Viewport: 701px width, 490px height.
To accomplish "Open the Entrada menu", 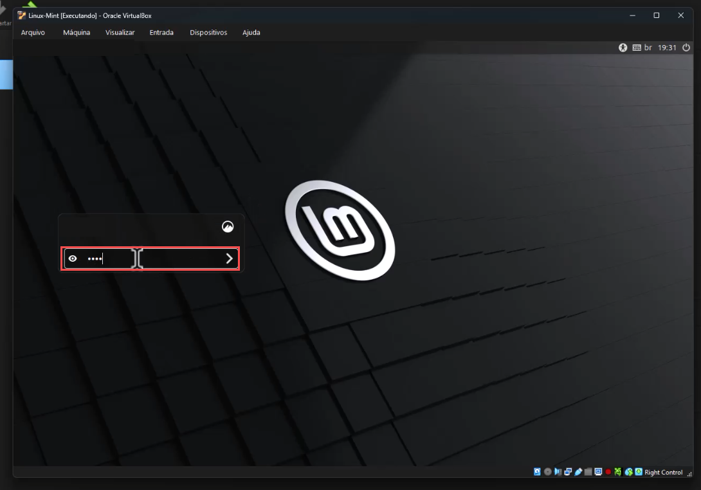I will [161, 32].
